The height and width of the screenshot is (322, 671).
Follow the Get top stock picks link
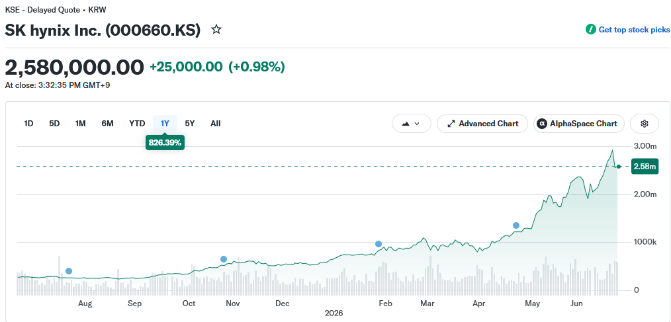pyautogui.click(x=634, y=30)
